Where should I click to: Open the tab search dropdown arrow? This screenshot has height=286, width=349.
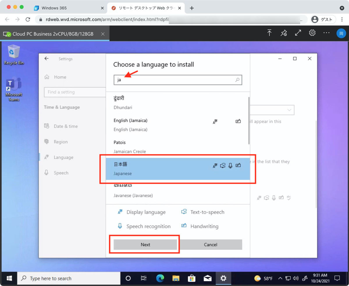pyautogui.click(x=342, y=8)
